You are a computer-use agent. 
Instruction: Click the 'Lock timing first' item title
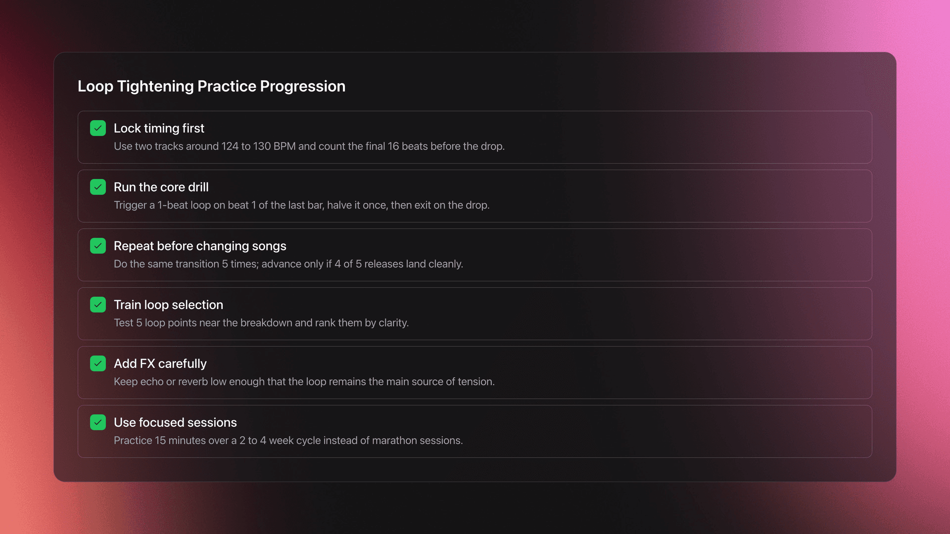tap(159, 129)
